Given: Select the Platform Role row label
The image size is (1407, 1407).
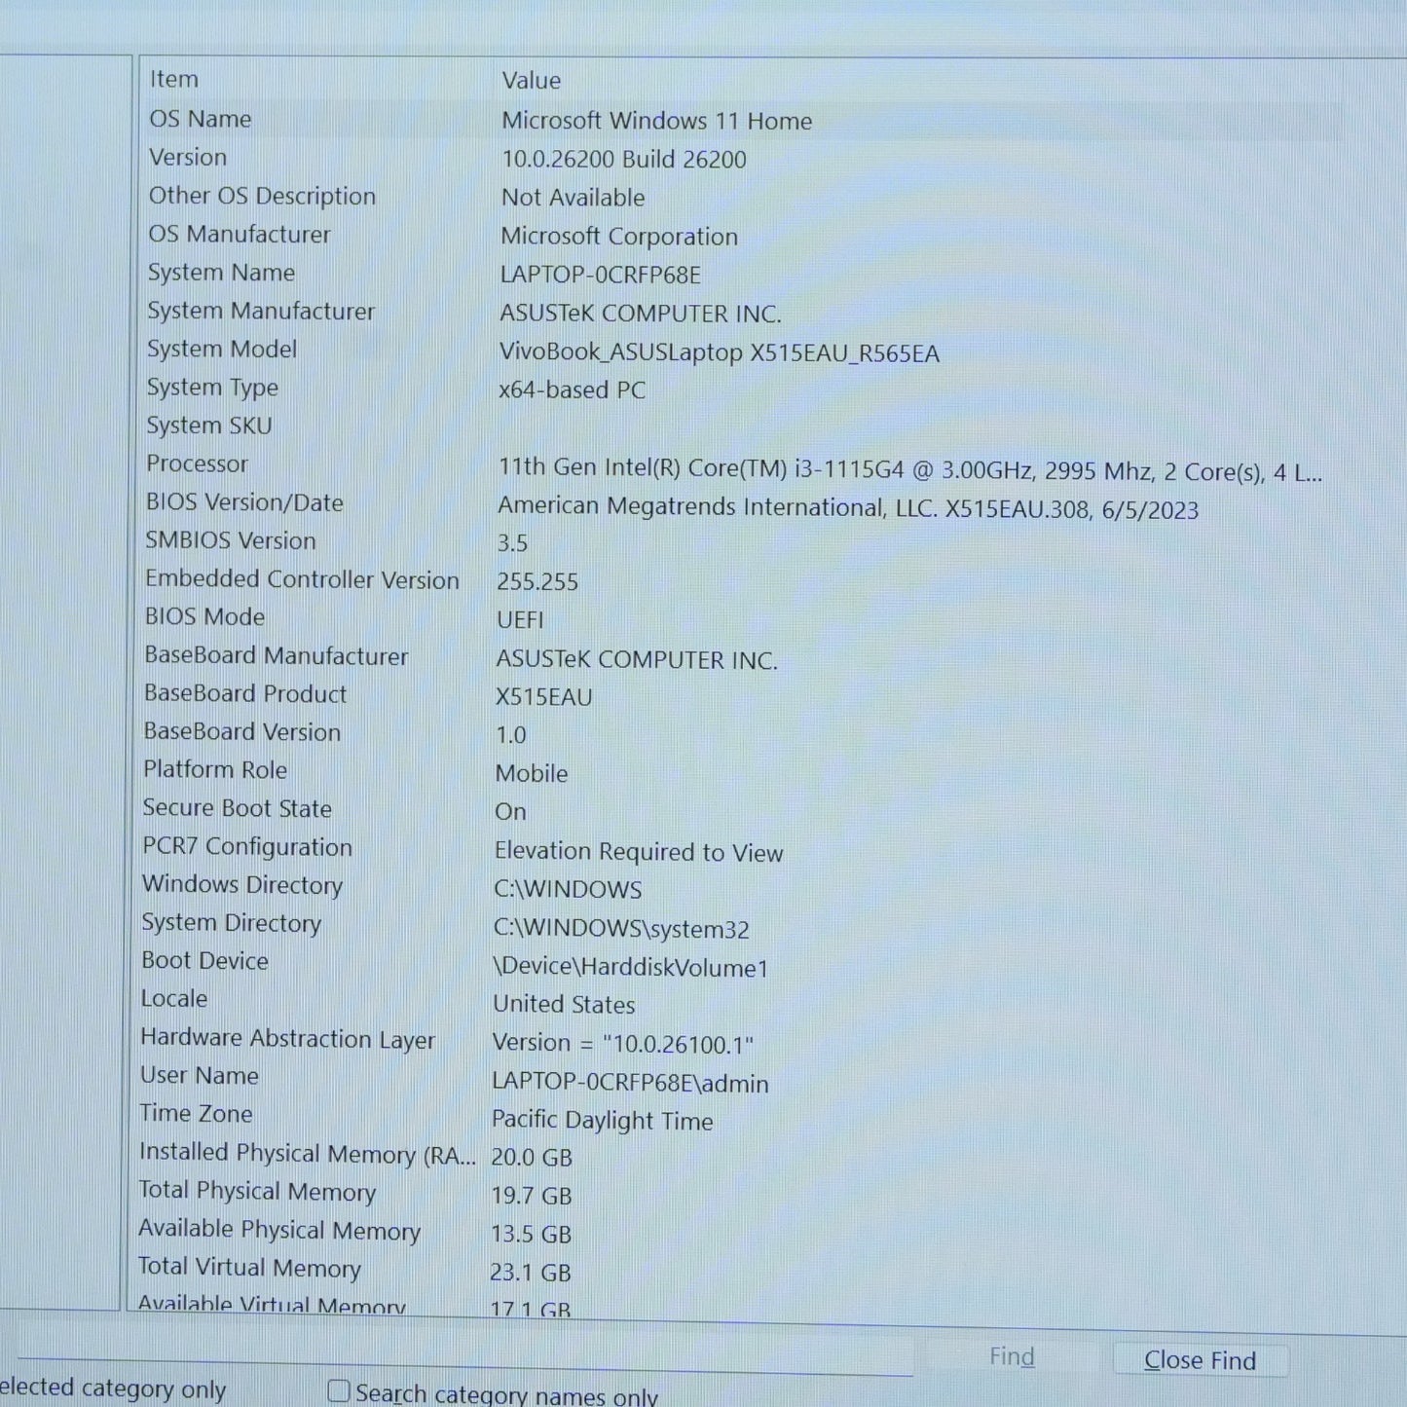Looking at the screenshot, I should (215, 770).
